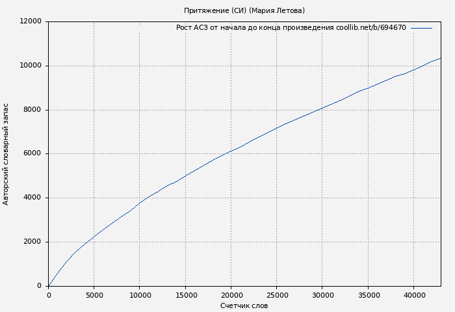Click the 20000 tick label on x-axis

[231, 294]
